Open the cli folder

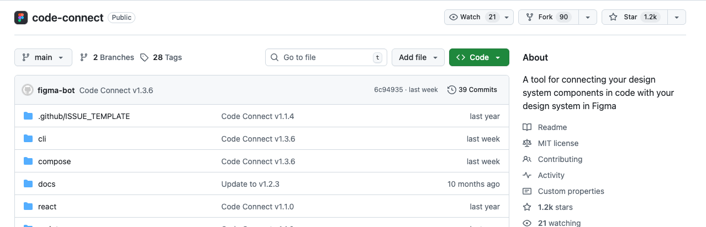click(x=42, y=139)
